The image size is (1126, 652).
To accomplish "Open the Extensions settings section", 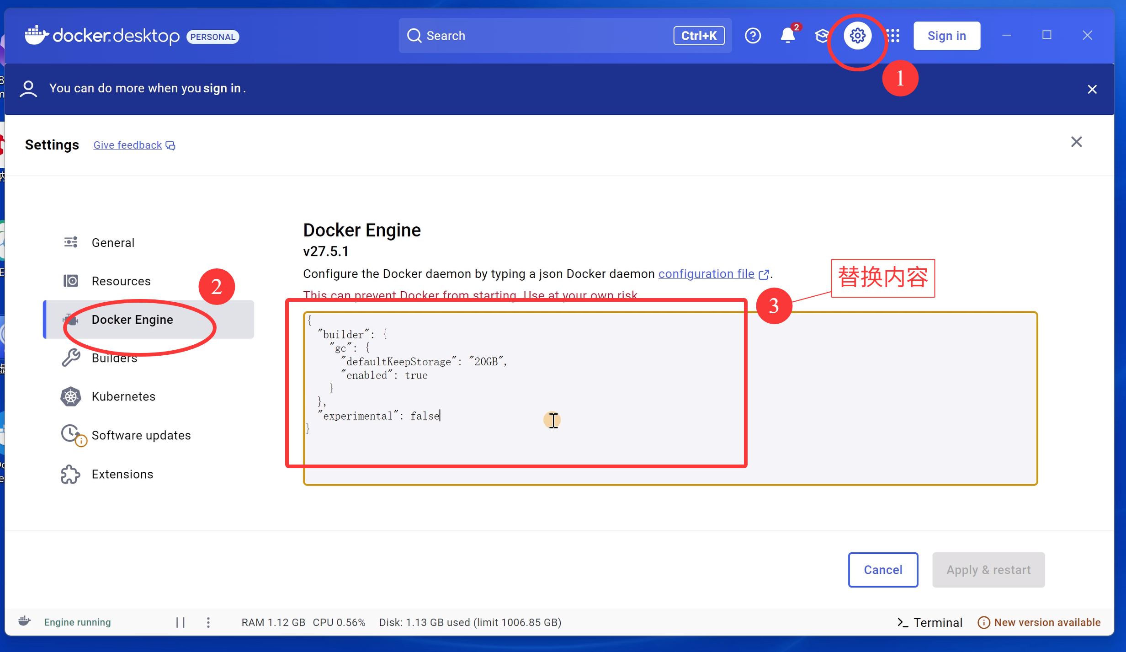I will tap(122, 474).
